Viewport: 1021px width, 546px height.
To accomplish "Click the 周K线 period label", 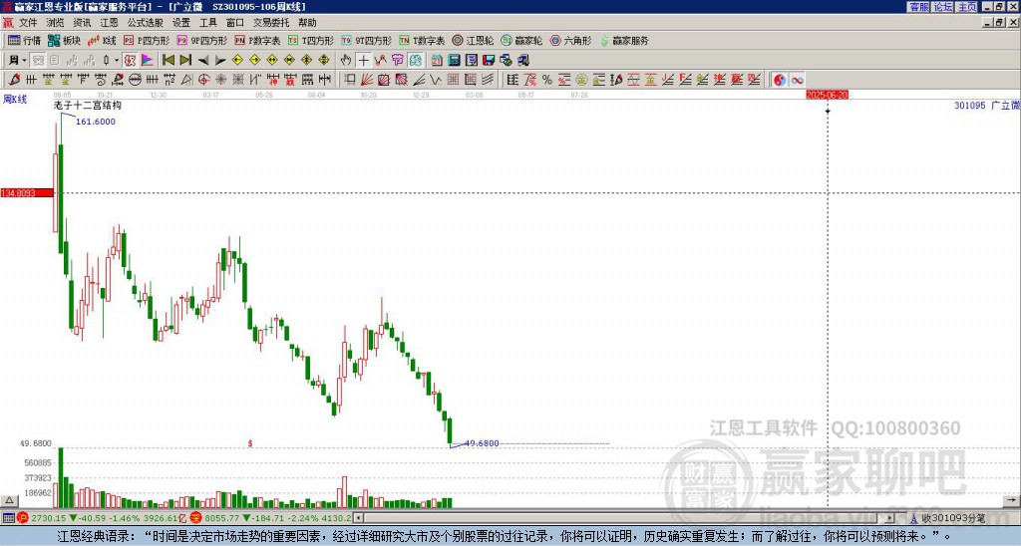I will click(14, 100).
